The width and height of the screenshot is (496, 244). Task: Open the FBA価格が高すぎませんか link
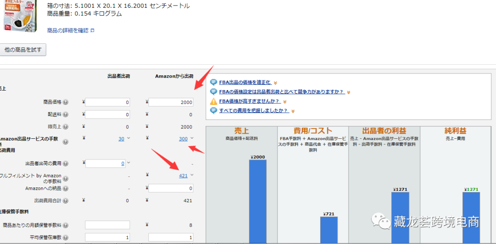pos(250,101)
